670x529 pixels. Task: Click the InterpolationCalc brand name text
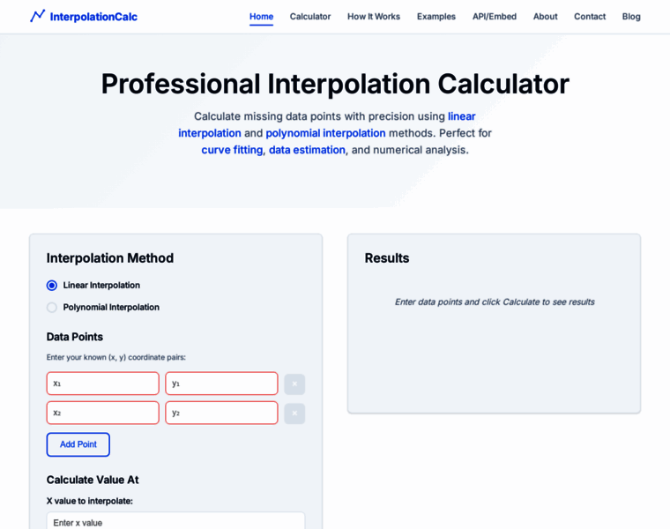[x=93, y=16]
